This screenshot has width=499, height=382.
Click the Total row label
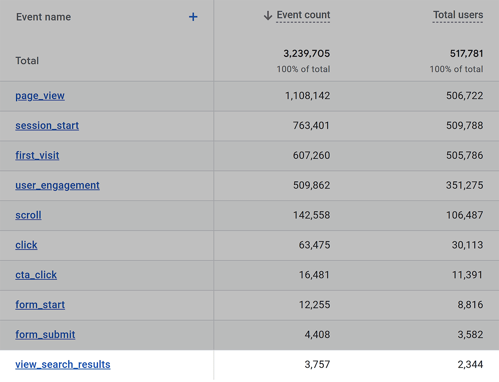coord(27,61)
